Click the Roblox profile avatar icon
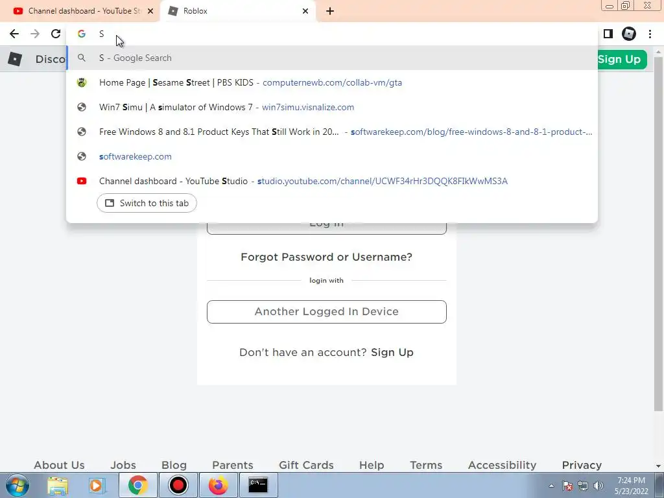Viewport: 664px width, 498px height. click(629, 34)
